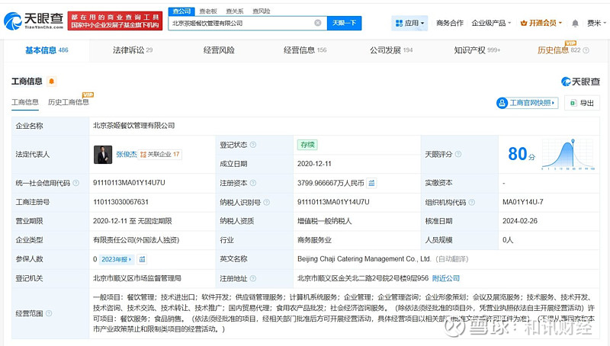Open the chart icon beside registered capital
Screen dimensions: 610x346
click(x=371, y=183)
